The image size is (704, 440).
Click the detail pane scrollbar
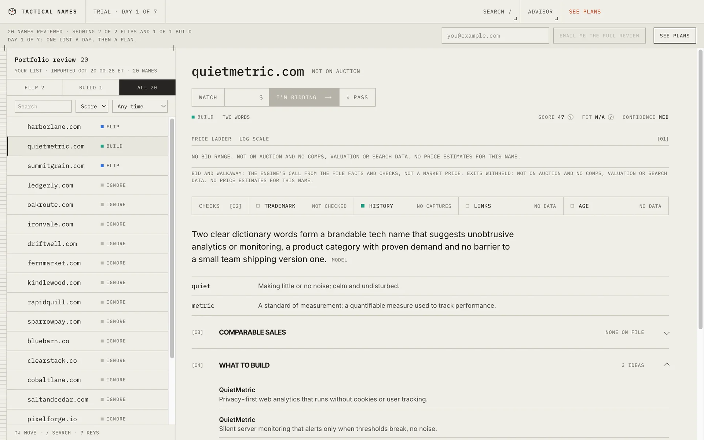pyautogui.click(x=700, y=190)
